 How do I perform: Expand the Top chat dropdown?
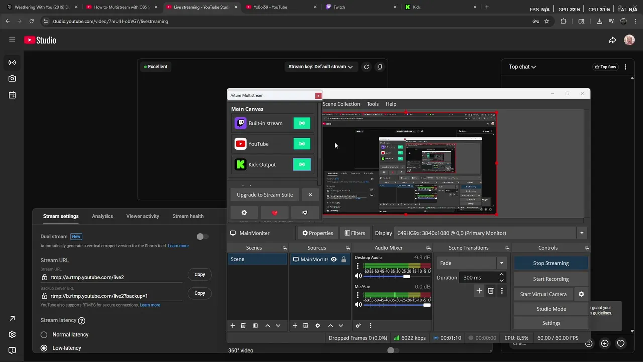pos(522,67)
